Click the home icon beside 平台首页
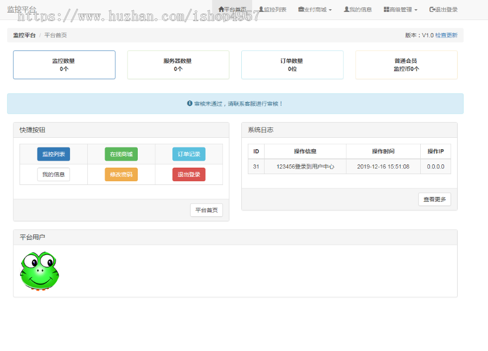Viewport: 488px width, 351px height. click(221, 9)
